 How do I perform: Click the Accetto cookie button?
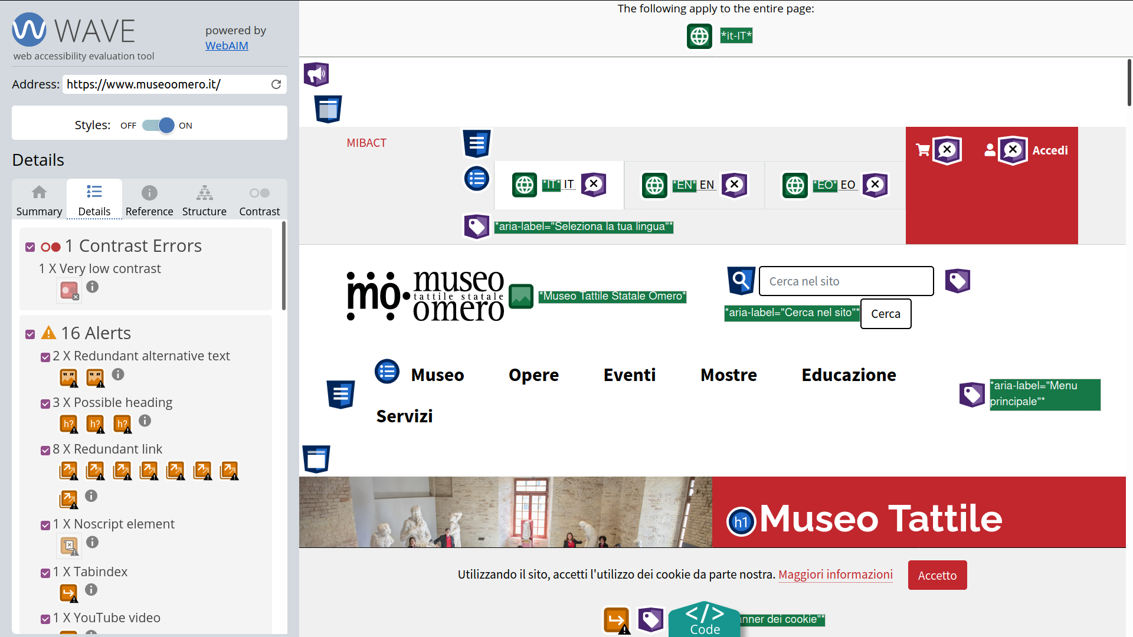tap(936, 575)
